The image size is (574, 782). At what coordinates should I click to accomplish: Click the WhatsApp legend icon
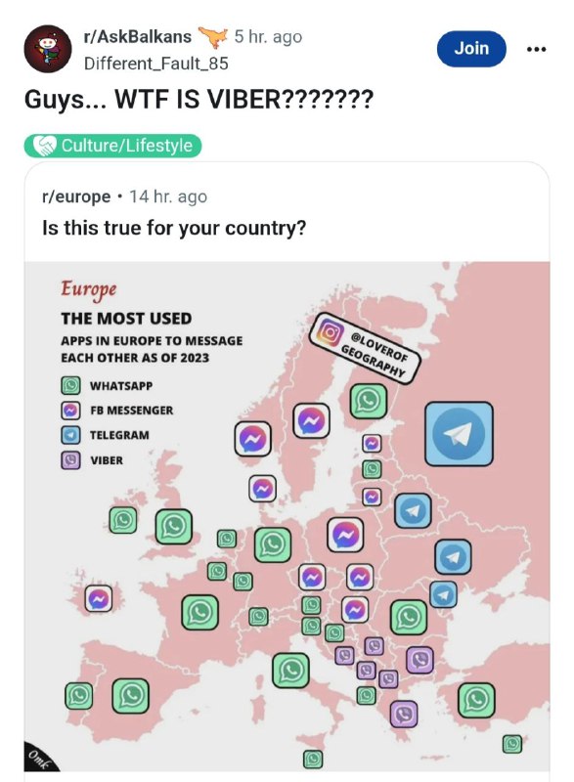(x=70, y=385)
